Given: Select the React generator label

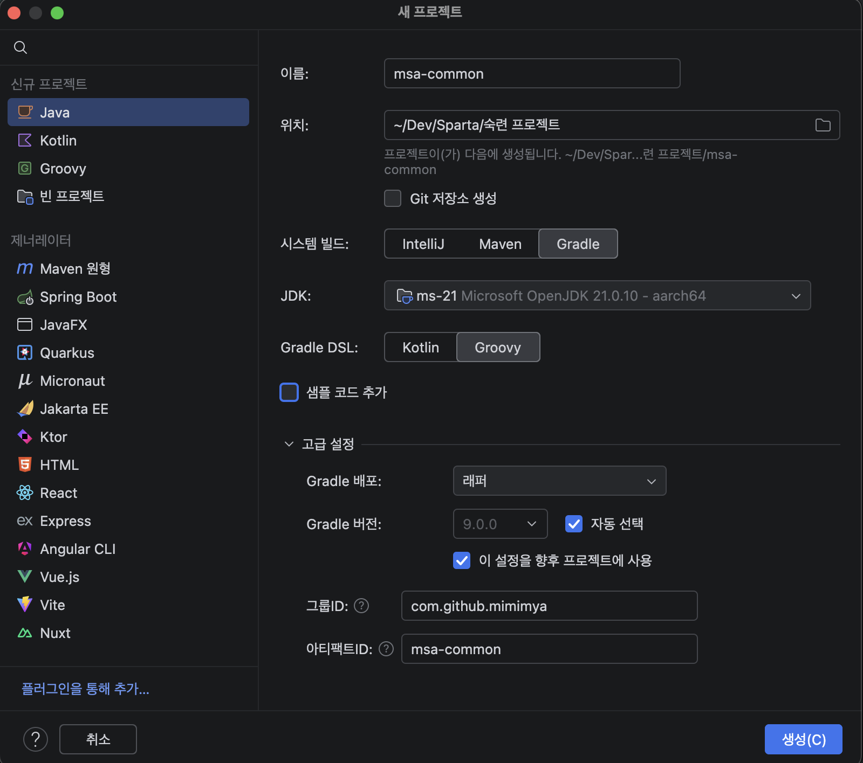Looking at the screenshot, I should (59, 493).
